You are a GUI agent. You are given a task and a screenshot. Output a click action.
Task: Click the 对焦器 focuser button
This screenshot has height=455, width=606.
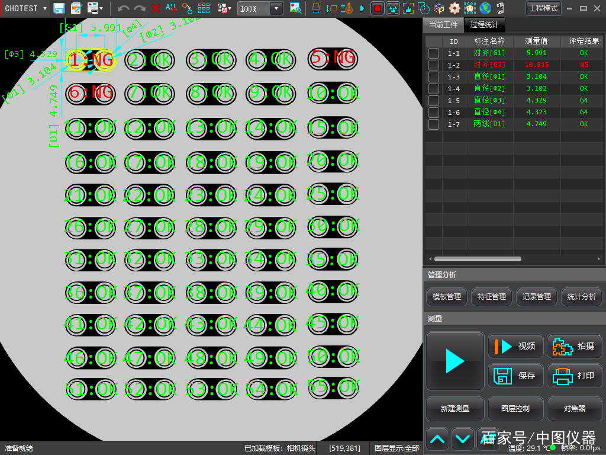point(574,409)
